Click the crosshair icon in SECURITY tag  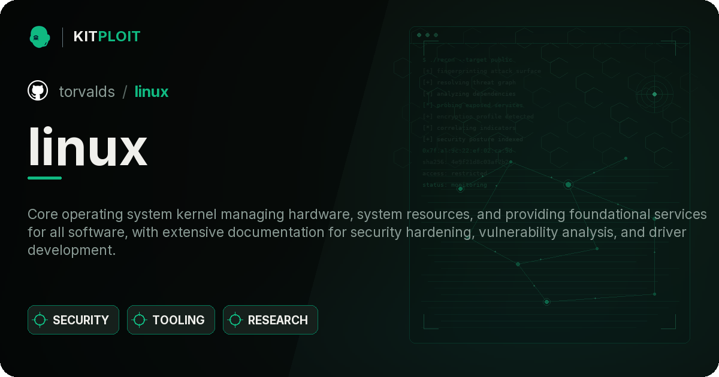click(40, 320)
